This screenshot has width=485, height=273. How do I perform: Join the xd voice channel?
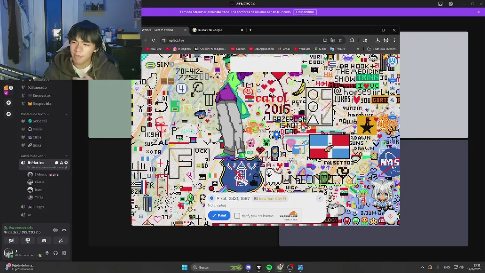coord(45,215)
